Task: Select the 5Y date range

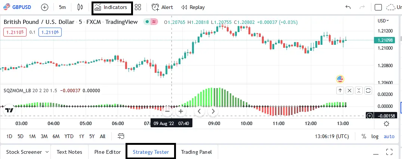Action: click(92, 137)
